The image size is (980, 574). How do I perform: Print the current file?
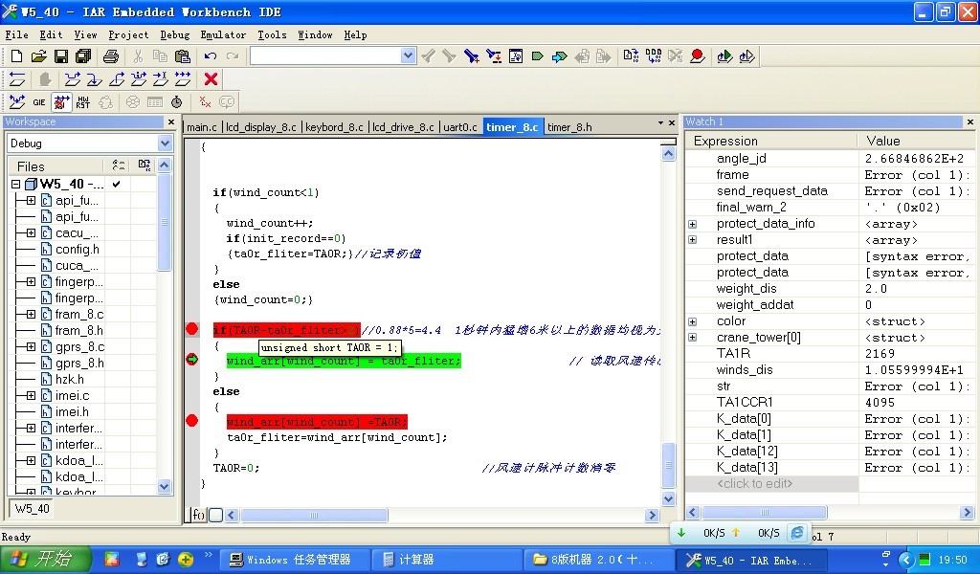111,56
